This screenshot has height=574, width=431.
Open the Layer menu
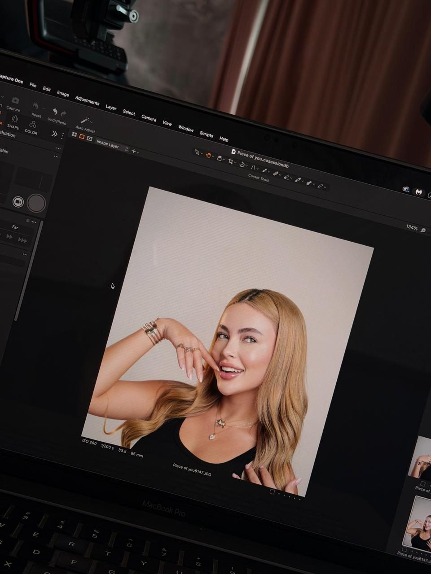point(111,107)
